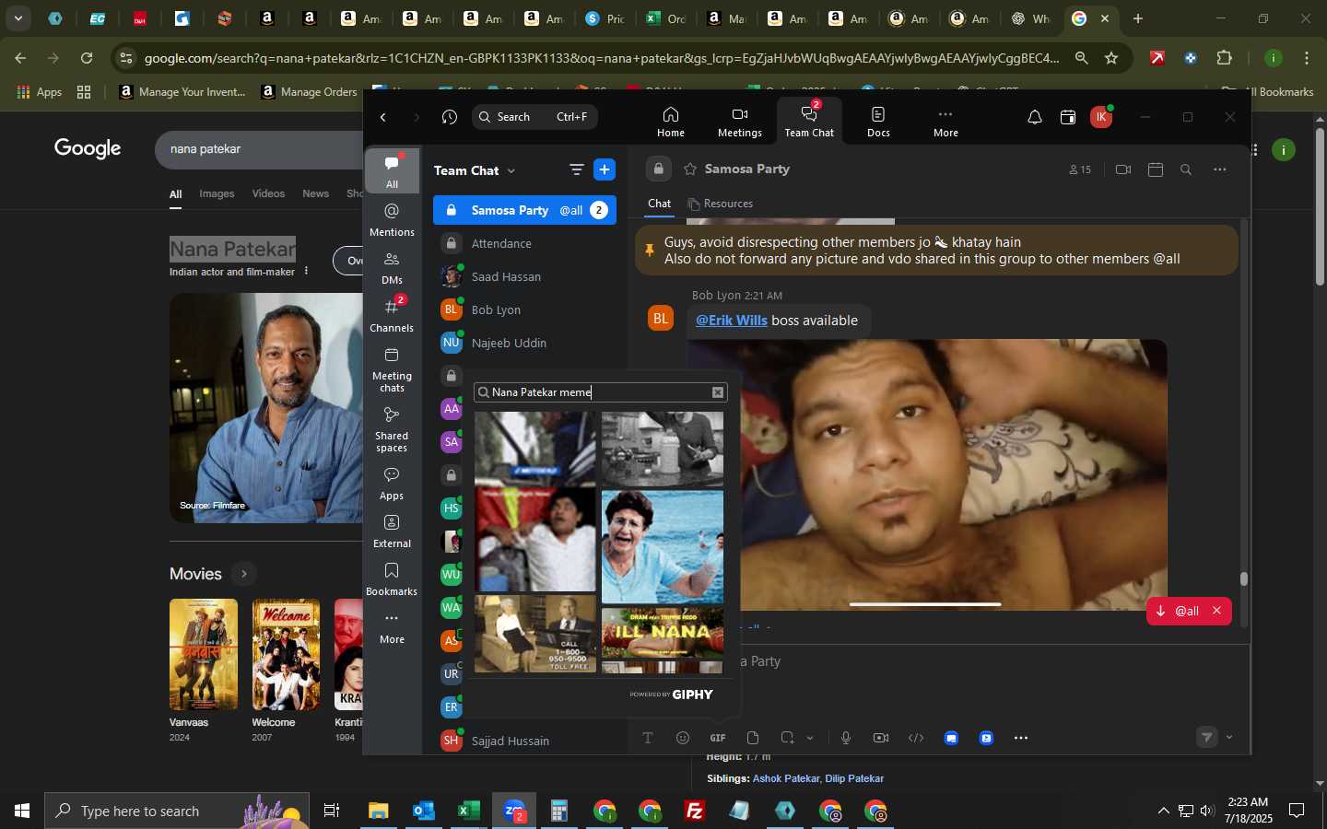Open the More tab in Zoom

945,121
